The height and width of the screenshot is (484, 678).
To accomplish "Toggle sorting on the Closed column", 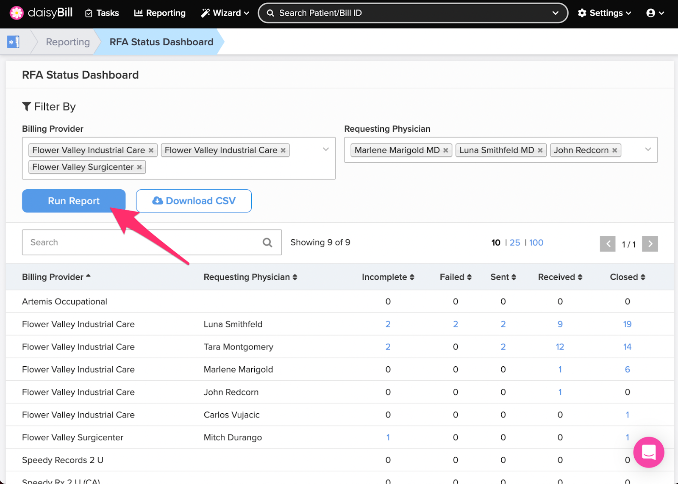I will [643, 277].
